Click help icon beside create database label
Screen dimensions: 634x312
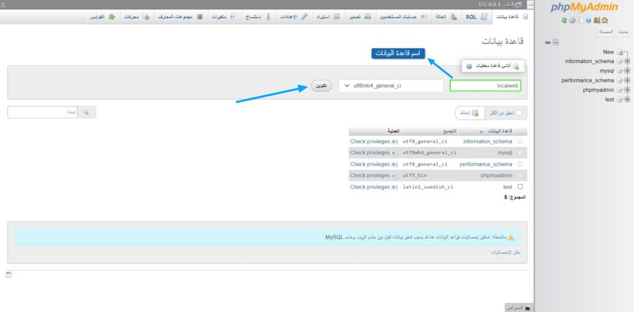click(469, 66)
